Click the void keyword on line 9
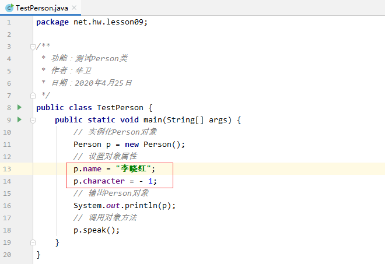 (x=129, y=119)
